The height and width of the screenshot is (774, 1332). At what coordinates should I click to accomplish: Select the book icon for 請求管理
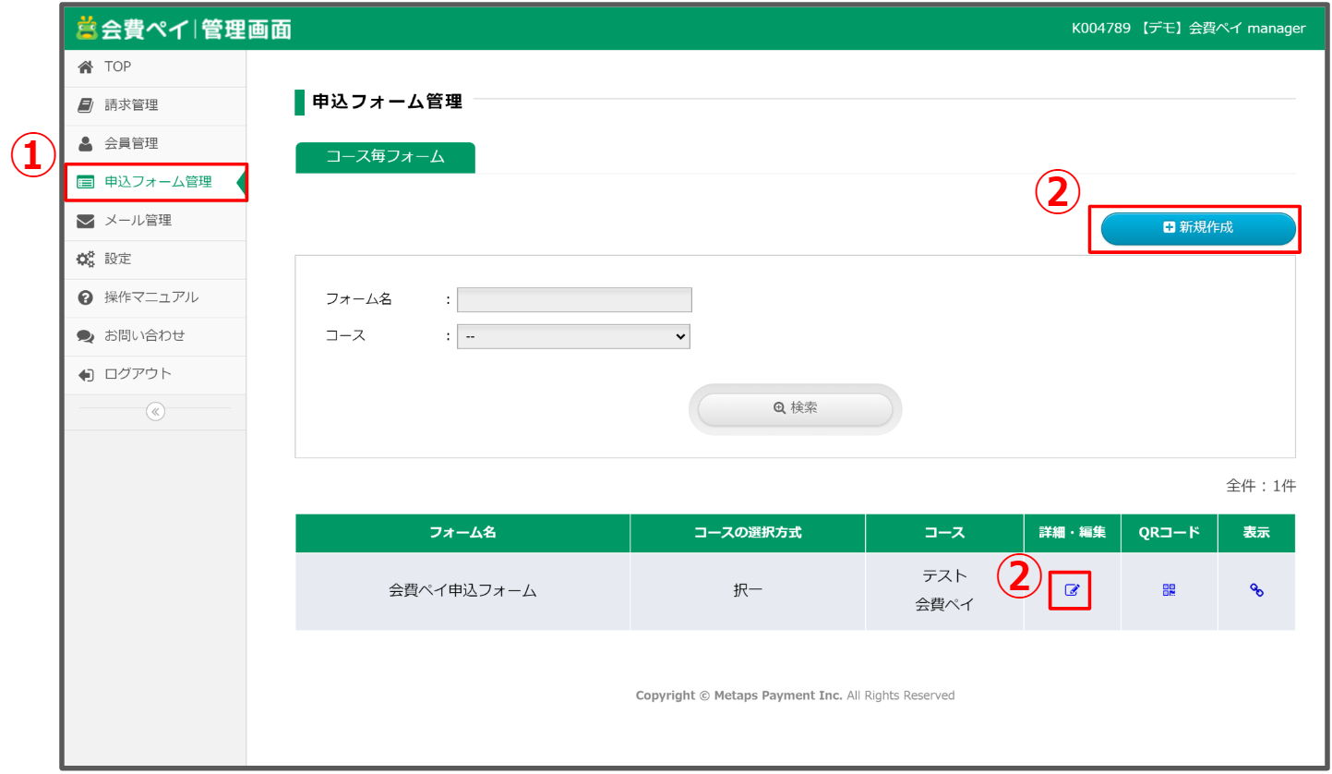86,104
